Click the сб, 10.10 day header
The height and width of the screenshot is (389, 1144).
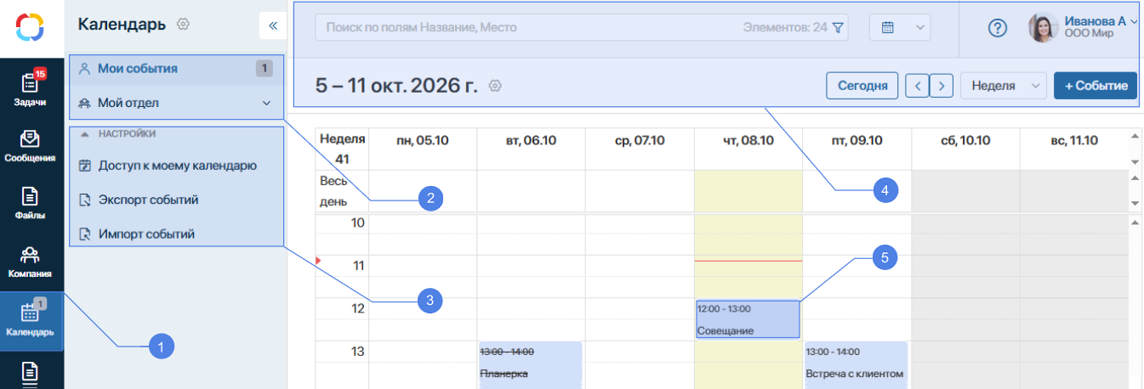(965, 140)
